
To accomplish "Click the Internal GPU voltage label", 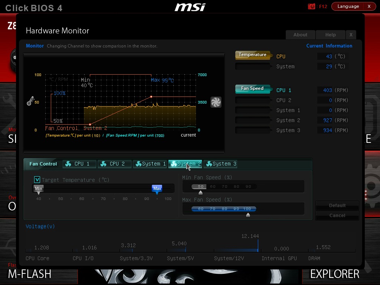I will coord(279,258).
